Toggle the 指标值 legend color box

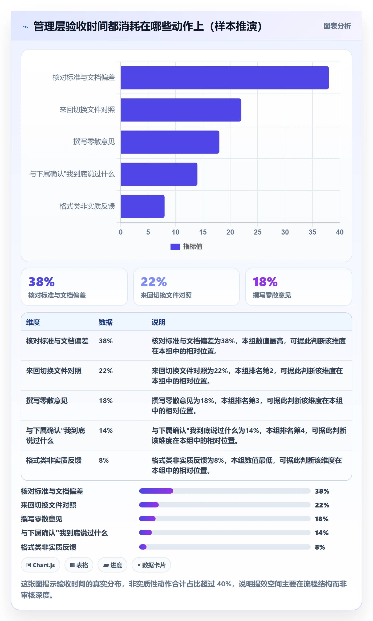(x=175, y=247)
